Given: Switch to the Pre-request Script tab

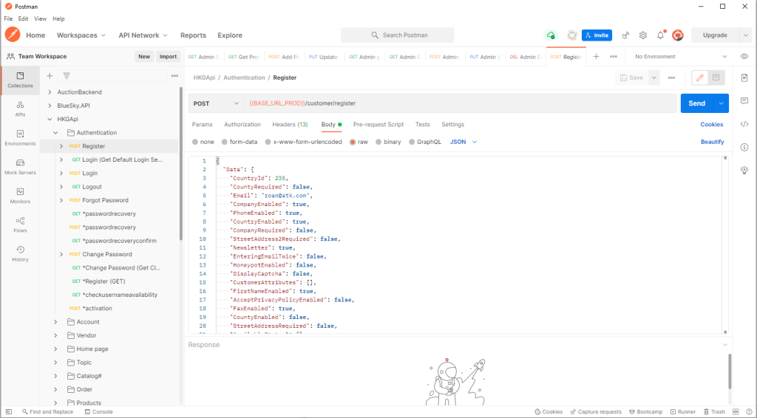Looking at the screenshot, I should tap(378, 124).
